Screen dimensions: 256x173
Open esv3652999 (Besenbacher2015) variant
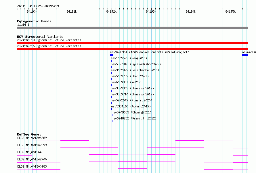coord(135,70)
